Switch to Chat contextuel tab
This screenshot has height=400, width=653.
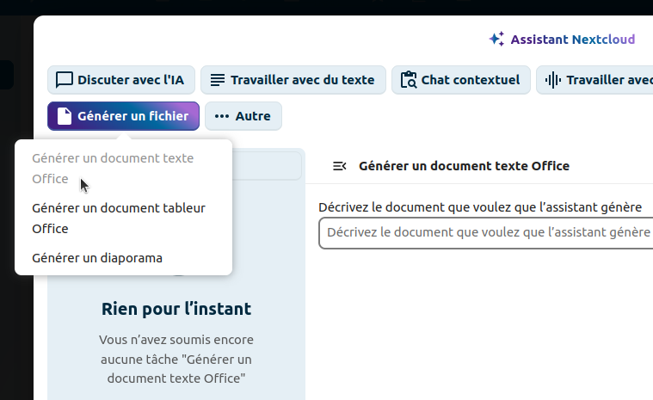point(461,80)
